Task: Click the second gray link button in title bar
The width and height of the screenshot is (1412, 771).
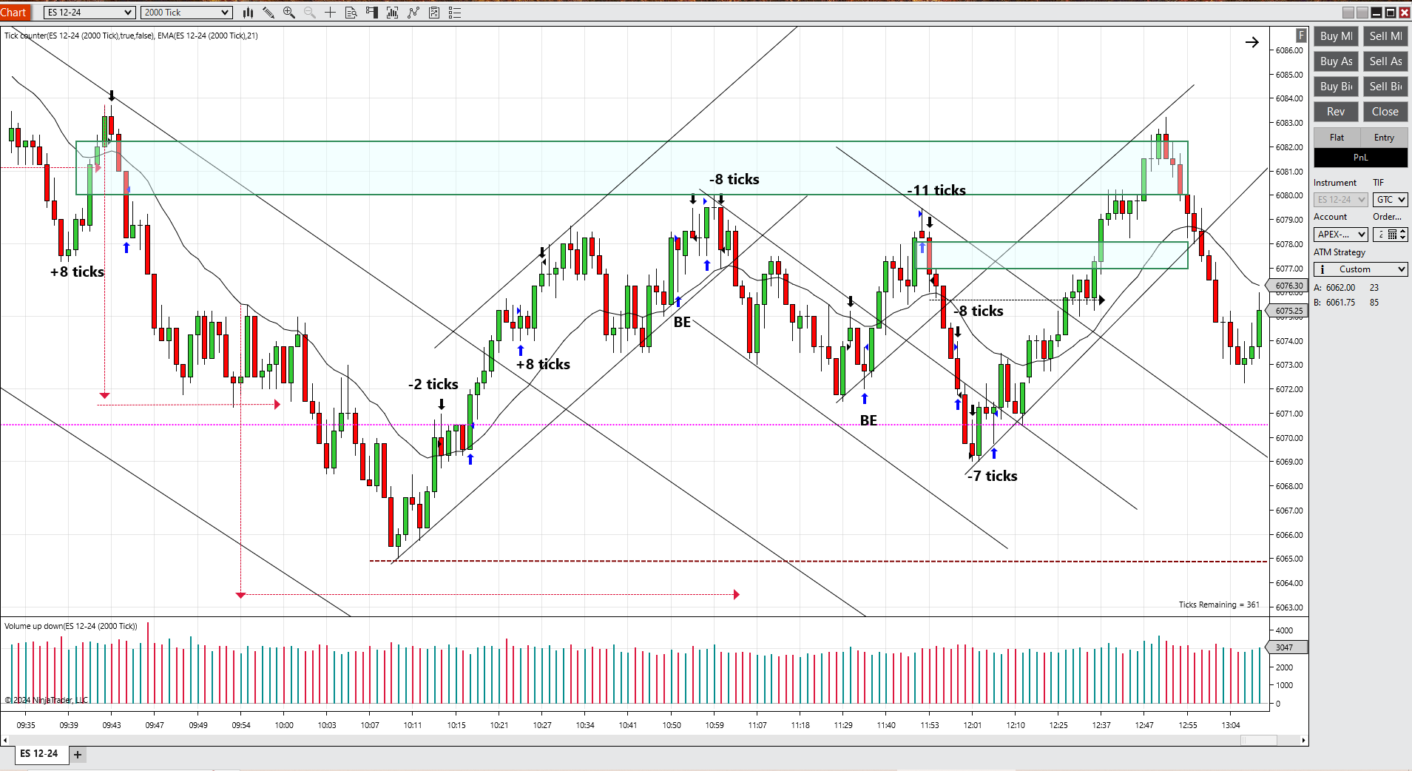Action: click(x=1362, y=13)
